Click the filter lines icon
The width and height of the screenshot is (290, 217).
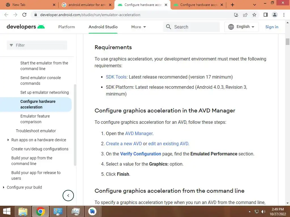click(11, 45)
